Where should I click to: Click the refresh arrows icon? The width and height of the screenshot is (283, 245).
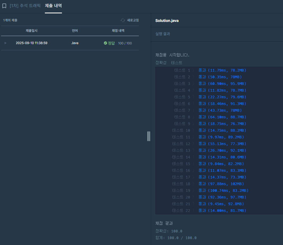tap(123, 20)
